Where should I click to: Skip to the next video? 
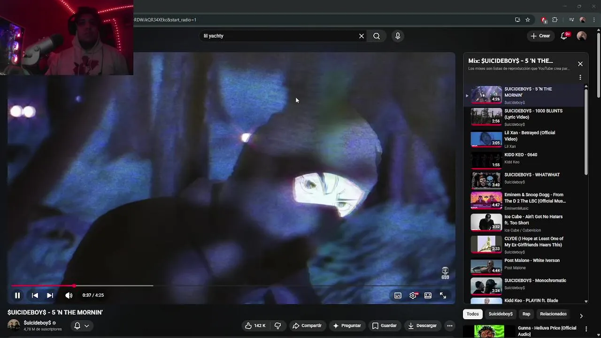pyautogui.click(x=50, y=295)
